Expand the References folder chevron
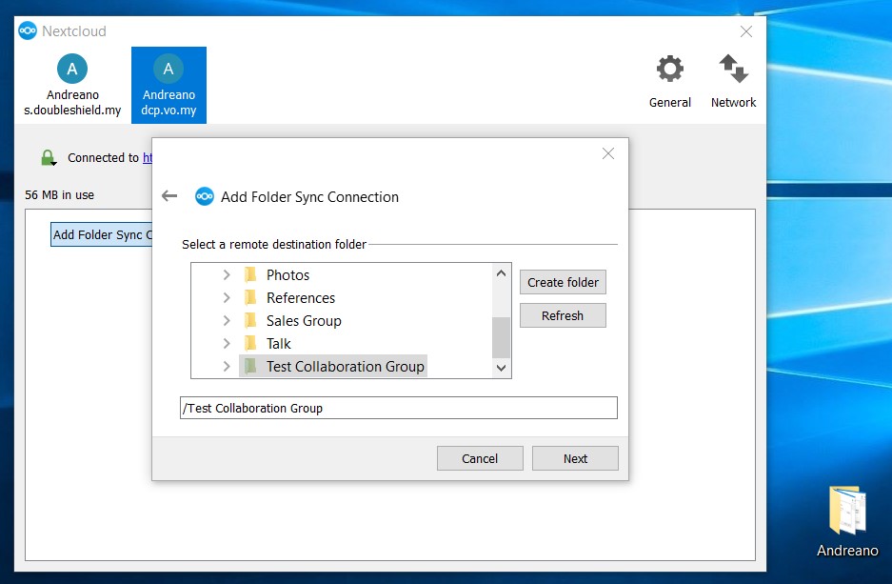 [227, 298]
